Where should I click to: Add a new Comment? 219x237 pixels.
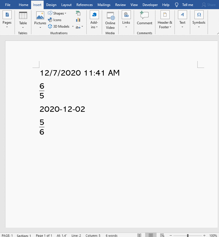(145, 18)
